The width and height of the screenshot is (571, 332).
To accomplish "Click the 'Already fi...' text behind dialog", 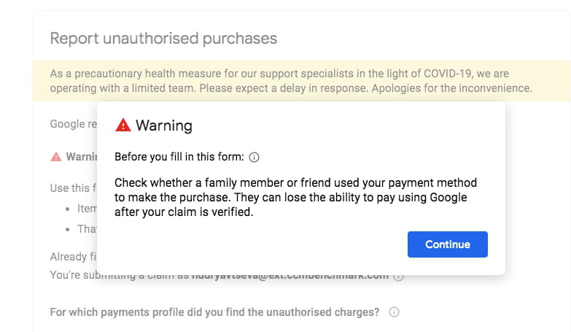I will coord(73,257).
